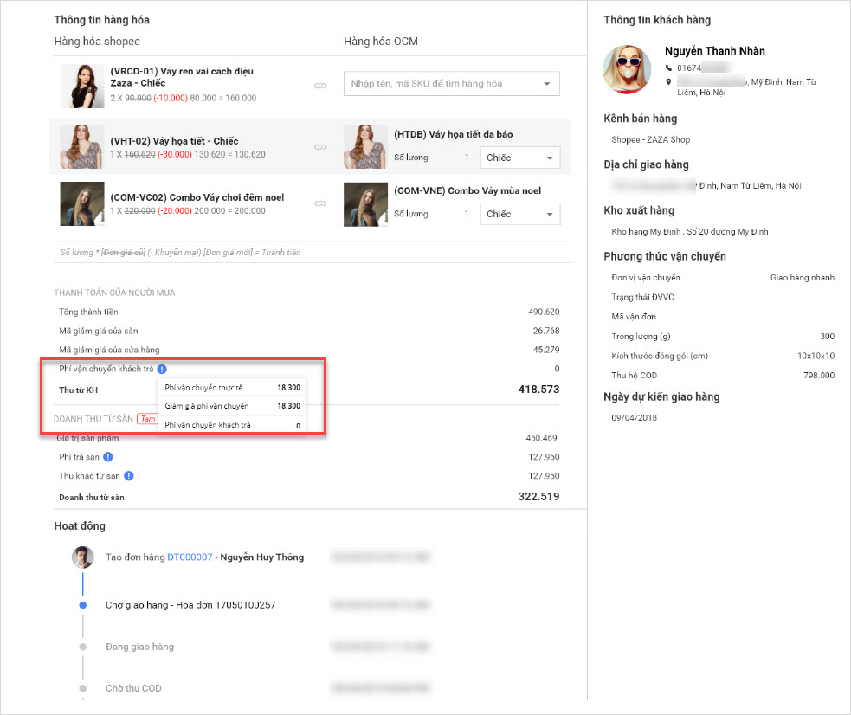Click link icon for Combo Váy chơi đêm noel
Viewport: 851px width, 715px height.
click(320, 203)
